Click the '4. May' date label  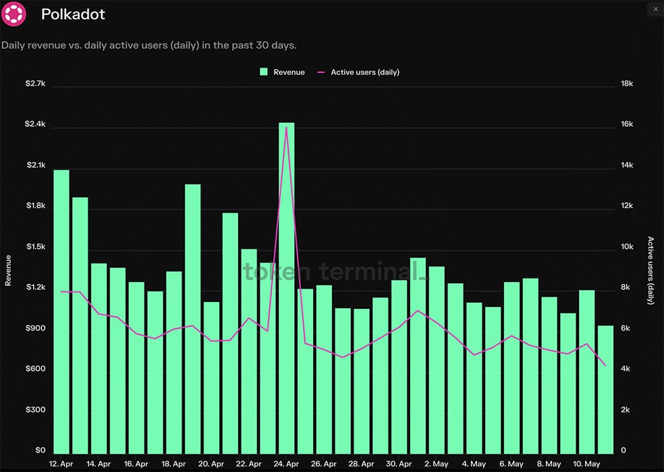[474, 464]
